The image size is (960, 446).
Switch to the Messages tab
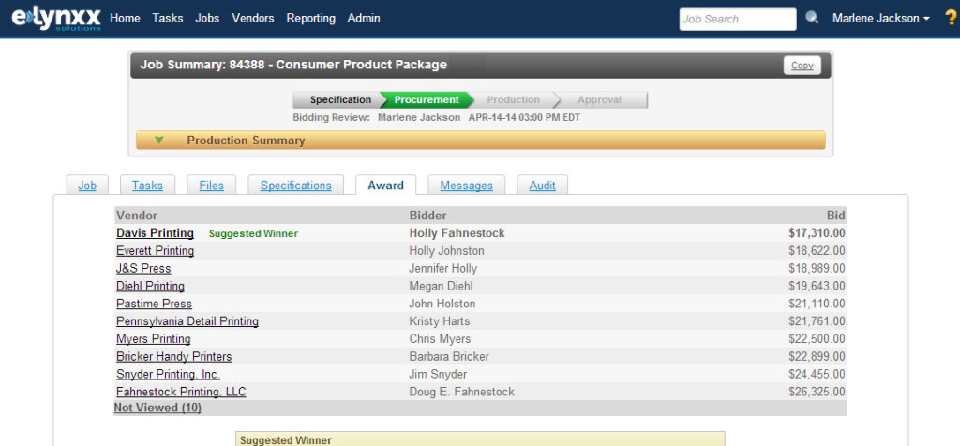pos(467,186)
